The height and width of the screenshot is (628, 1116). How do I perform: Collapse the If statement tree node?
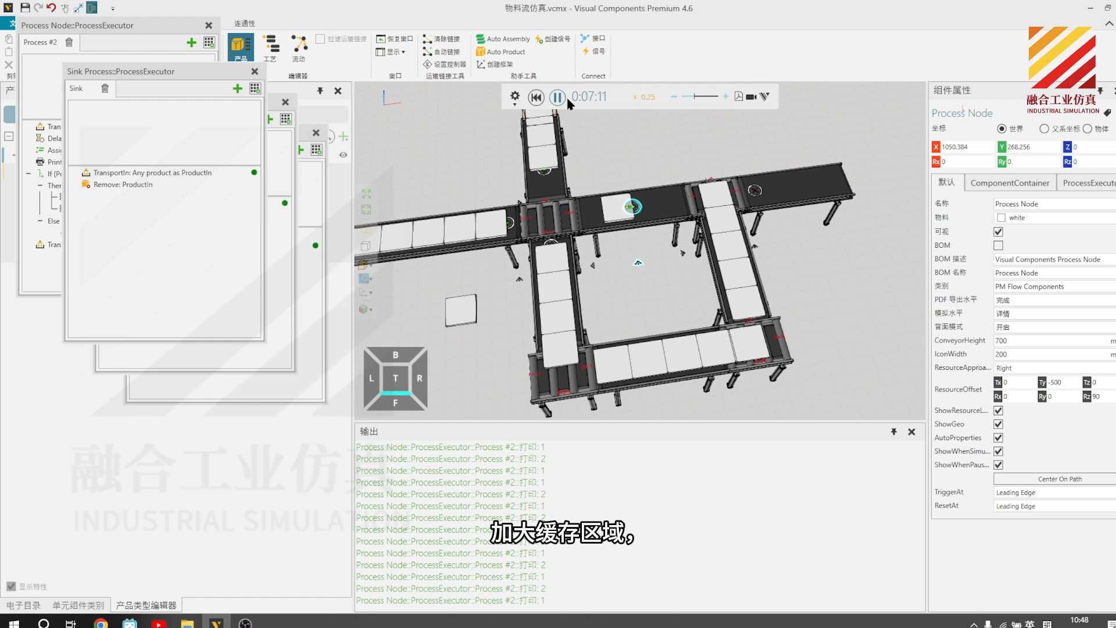[28, 173]
